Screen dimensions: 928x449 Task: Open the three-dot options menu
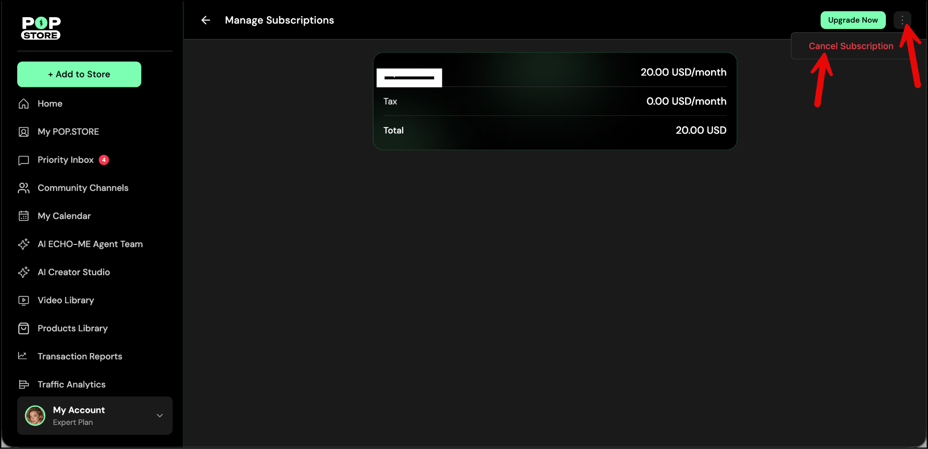902,20
